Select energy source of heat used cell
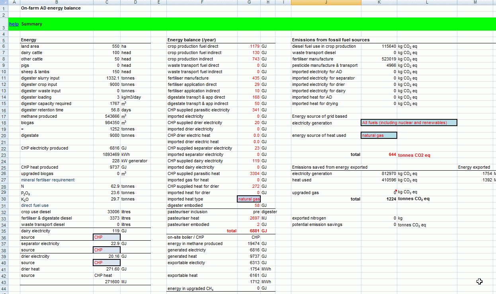Screen dimensions: 496x294 (379, 135)
